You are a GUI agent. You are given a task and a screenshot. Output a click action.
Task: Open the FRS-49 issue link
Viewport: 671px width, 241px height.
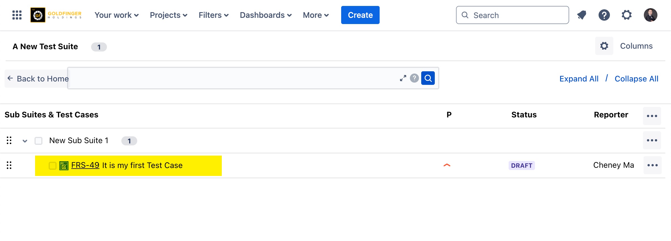(85, 165)
